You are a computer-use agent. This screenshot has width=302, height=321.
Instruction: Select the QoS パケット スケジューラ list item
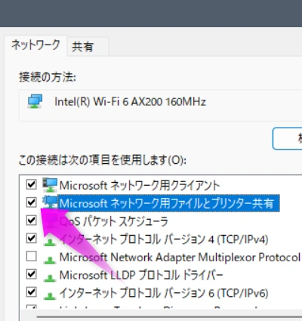coord(113,221)
